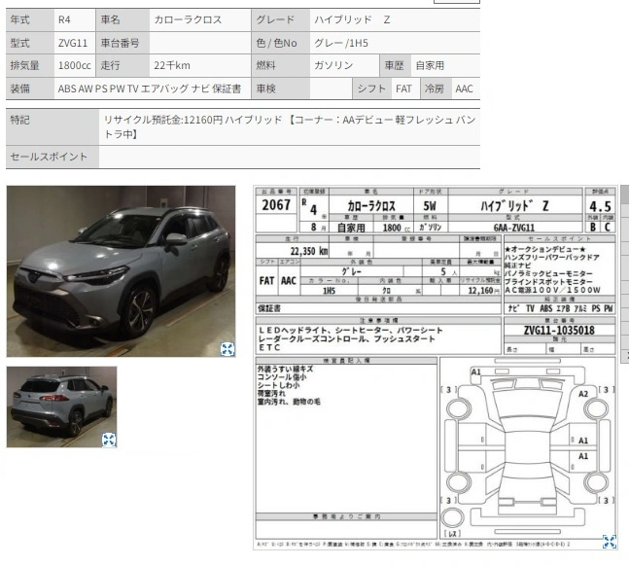
Task: Open the auction inspection sheet image
Action: (x=436, y=368)
